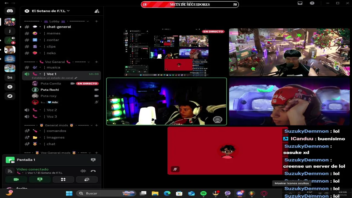Click Discord back navigation arrow
352x198 pixels.
pos(7,3)
